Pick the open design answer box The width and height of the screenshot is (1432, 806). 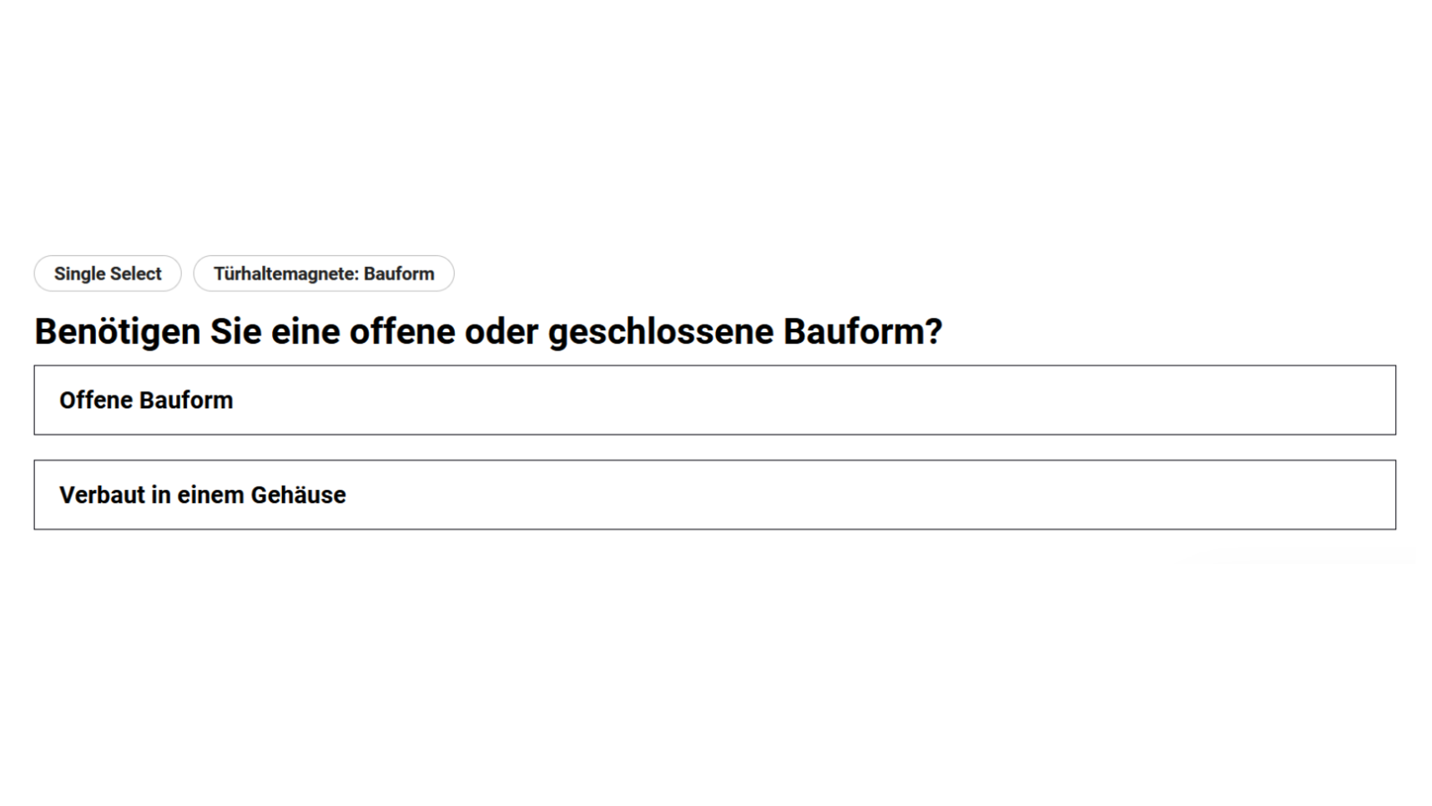tap(714, 400)
